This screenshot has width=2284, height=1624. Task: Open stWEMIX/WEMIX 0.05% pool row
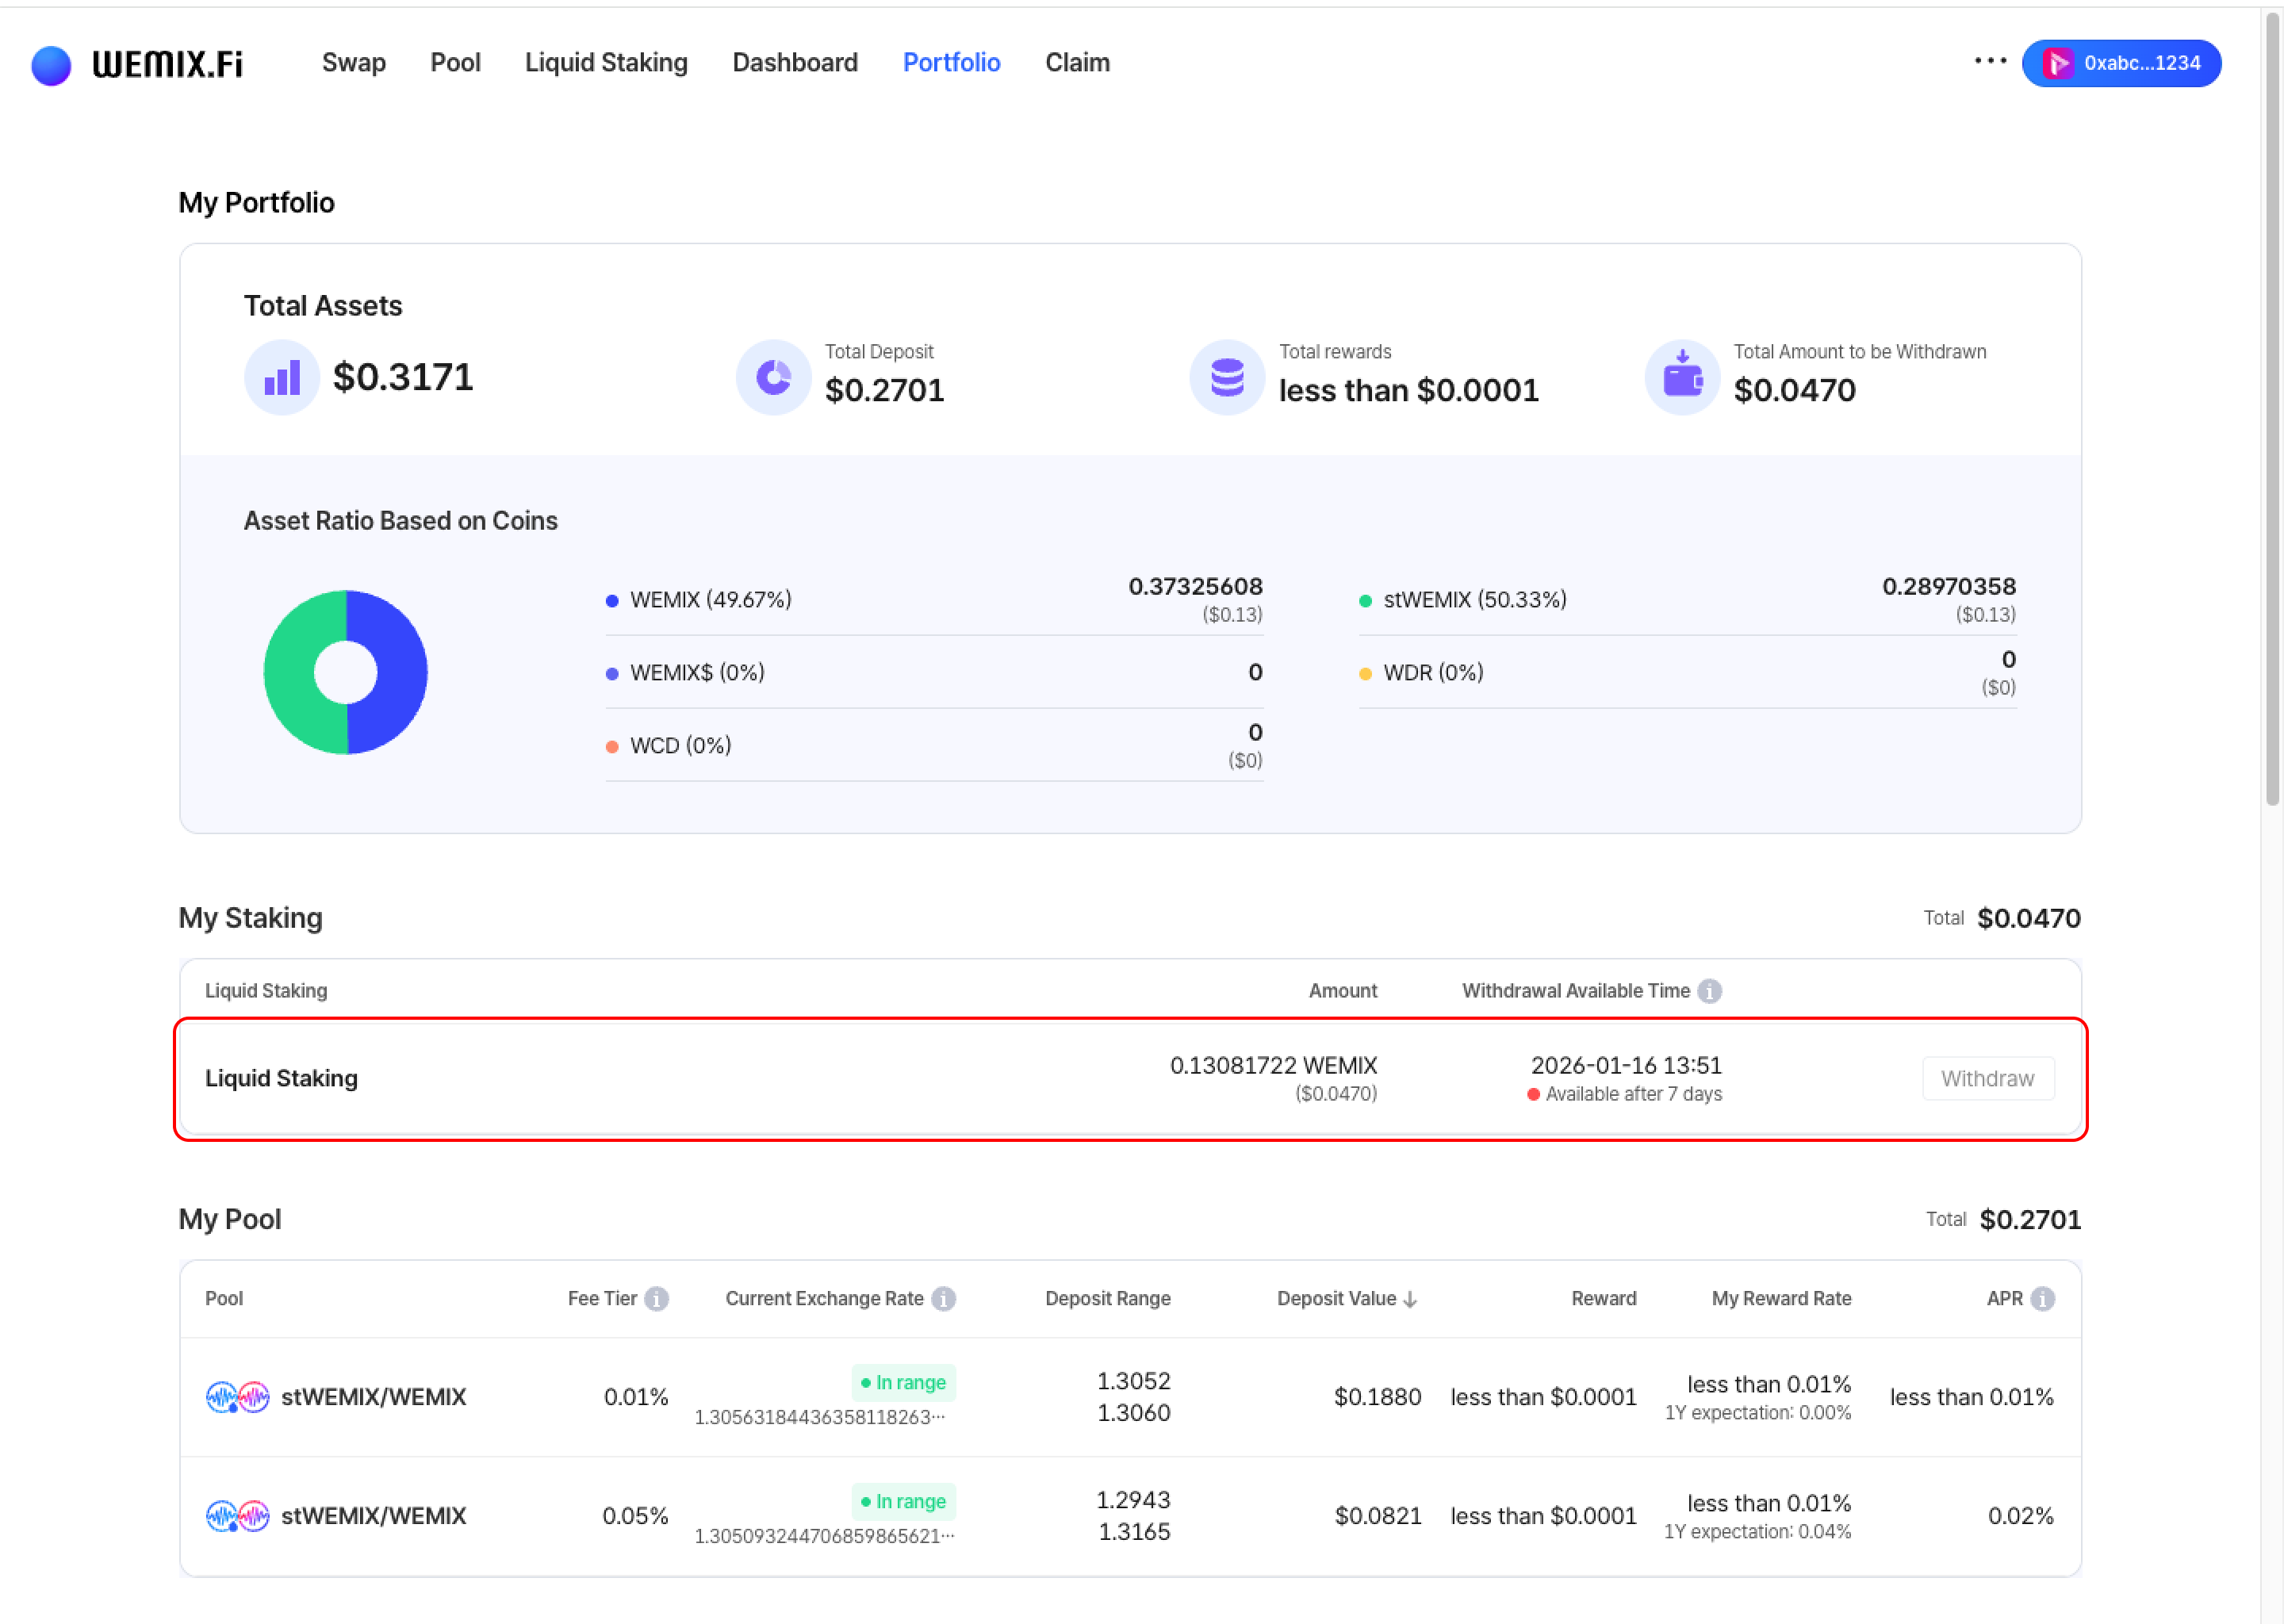point(373,1516)
